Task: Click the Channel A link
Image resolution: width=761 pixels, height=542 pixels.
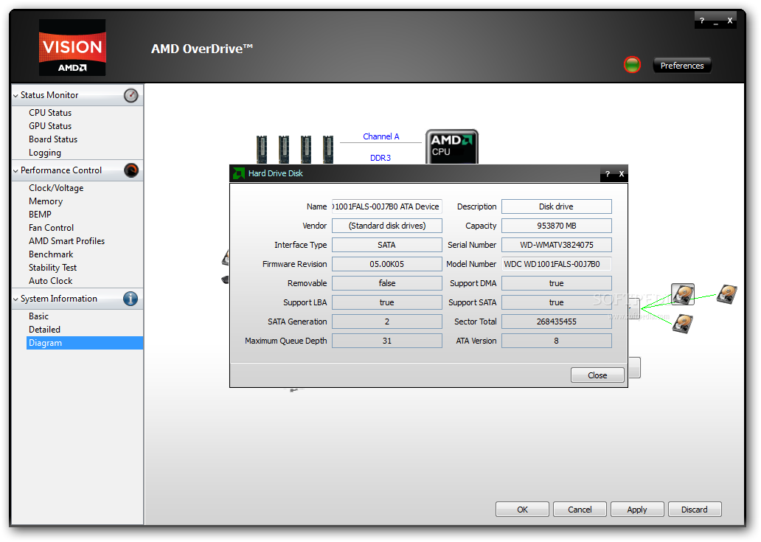Action: [381, 137]
